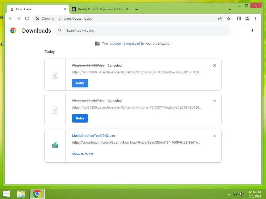This screenshot has width=266, height=199.
Task: Show hidden tray icons arrow
Action: click(229, 194)
